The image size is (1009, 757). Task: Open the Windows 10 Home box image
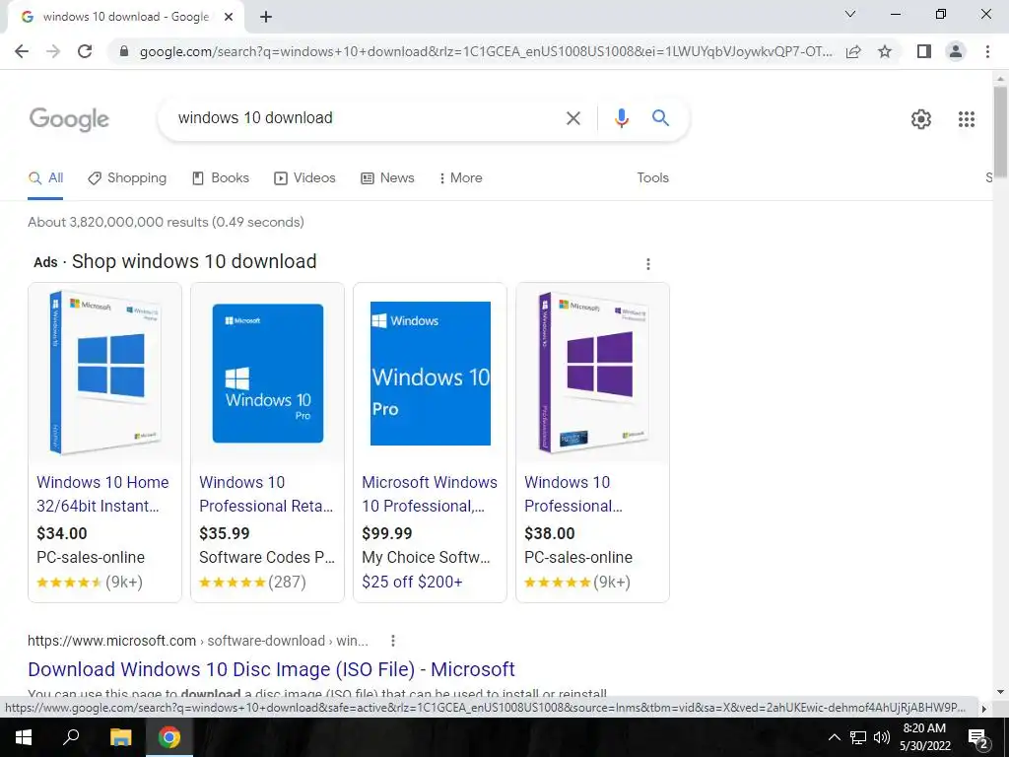click(x=104, y=373)
